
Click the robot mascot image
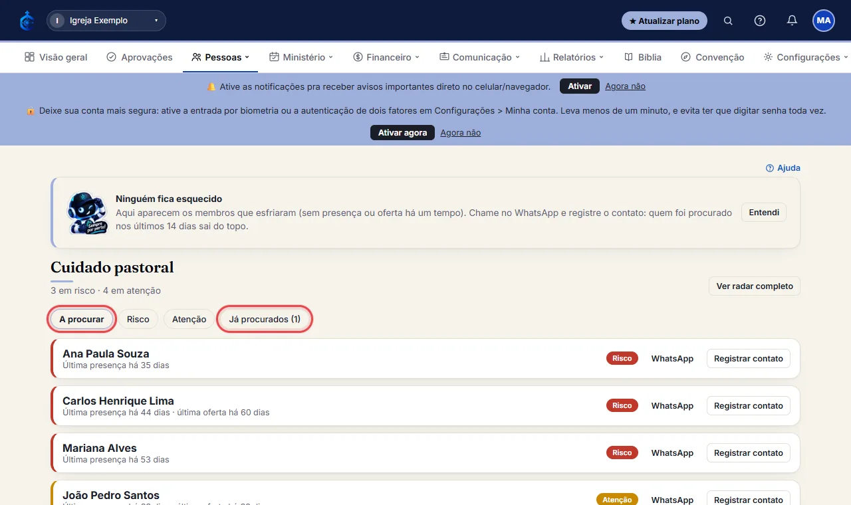[87, 213]
